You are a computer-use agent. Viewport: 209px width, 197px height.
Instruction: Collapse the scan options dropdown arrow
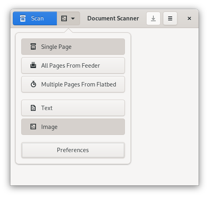(73, 18)
